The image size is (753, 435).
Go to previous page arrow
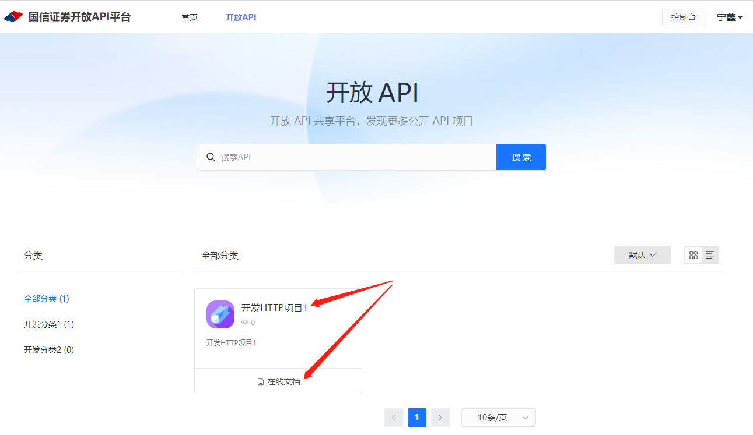pos(394,418)
